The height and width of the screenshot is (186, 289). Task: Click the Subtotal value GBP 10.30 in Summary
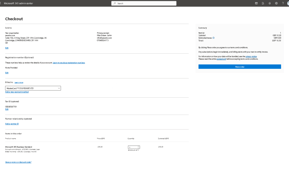pyautogui.click(x=277, y=35)
